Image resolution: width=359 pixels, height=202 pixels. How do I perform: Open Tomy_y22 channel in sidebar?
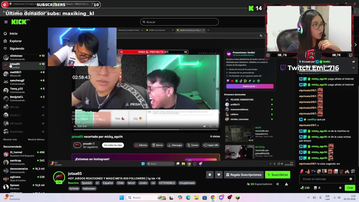24,90
